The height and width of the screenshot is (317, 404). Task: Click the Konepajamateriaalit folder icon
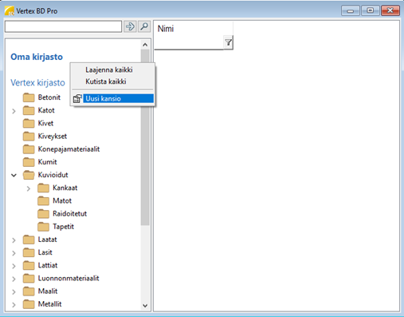29,149
